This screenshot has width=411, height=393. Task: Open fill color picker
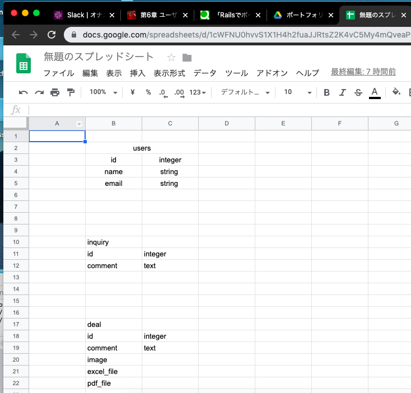tap(396, 92)
